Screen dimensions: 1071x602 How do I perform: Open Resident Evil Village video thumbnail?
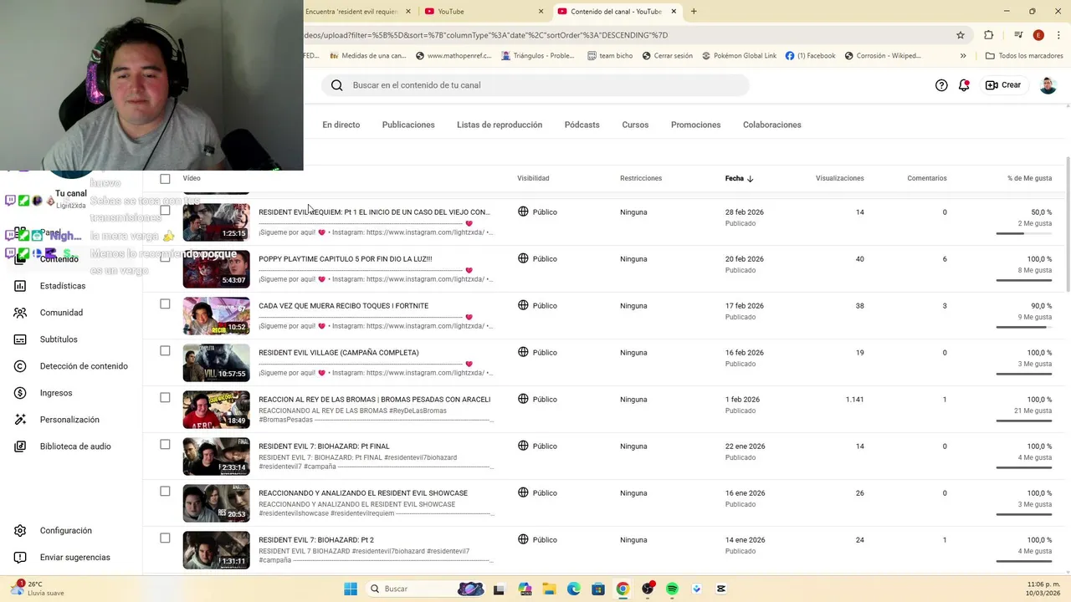click(x=216, y=363)
